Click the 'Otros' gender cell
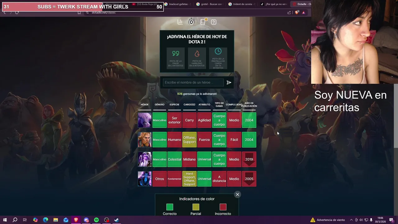 point(160,179)
